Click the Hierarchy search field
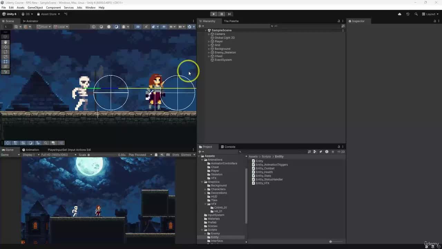Viewport: 442px width, 249px height. 306,26
